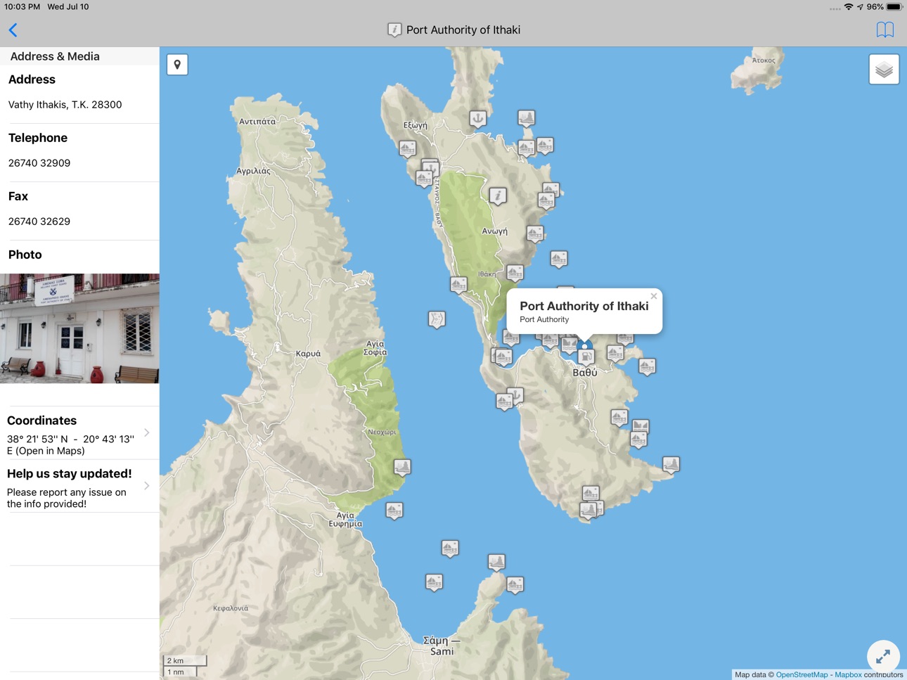Check the battery indicator in status bar
This screenshot has height=680, width=907.
(894, 6)
